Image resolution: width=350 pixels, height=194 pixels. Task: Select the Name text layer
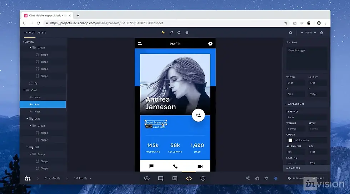43,98
